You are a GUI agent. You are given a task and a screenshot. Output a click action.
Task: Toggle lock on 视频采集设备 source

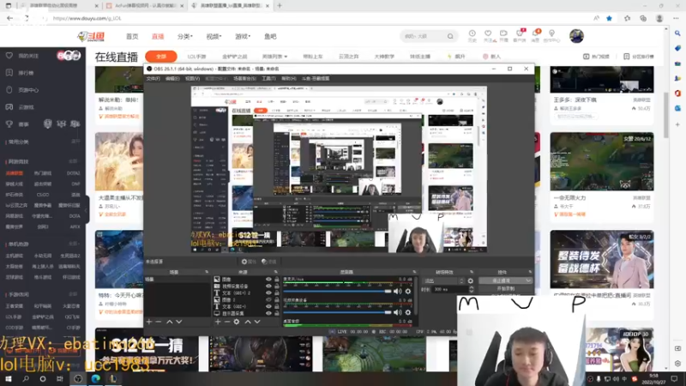276,286
